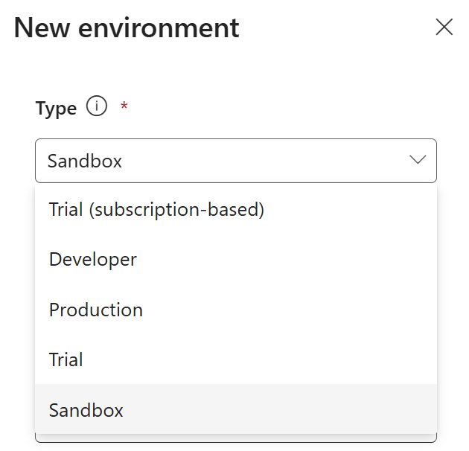Screen dimensions: 469x451
Task: Choose the highlighted Sandbox list option
Action: [x=236, y=409]
